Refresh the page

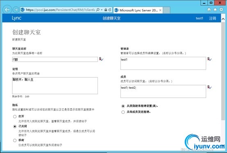110,10
